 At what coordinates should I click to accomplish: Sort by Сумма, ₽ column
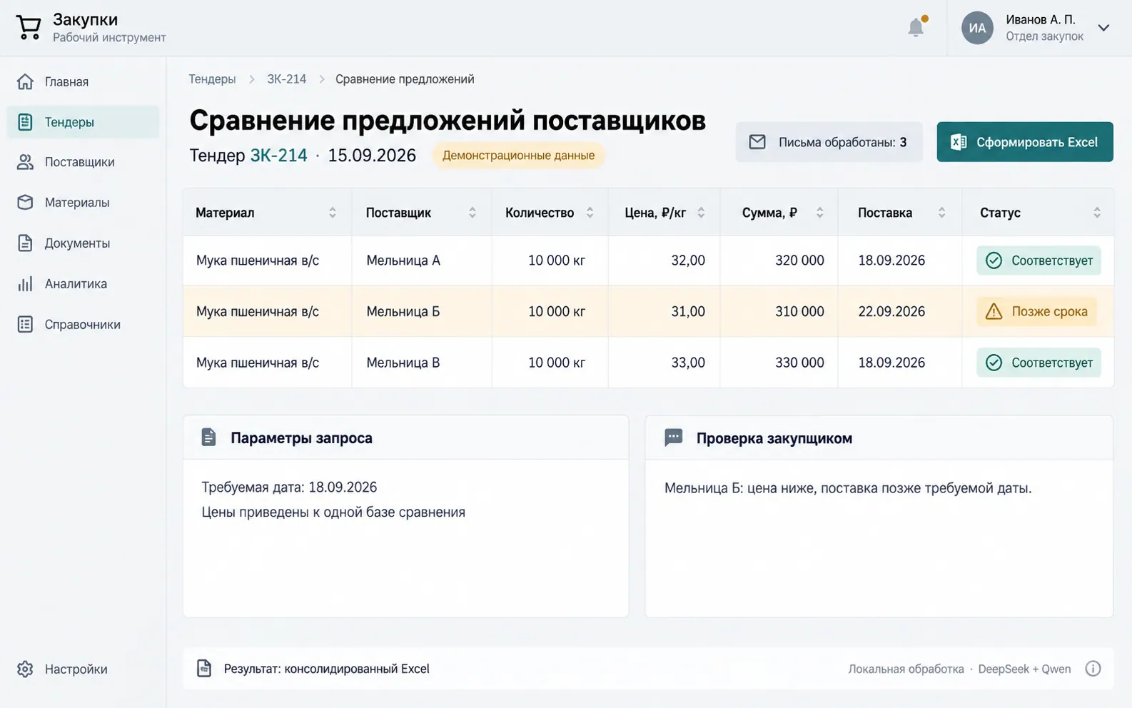[x=819, y=213]
